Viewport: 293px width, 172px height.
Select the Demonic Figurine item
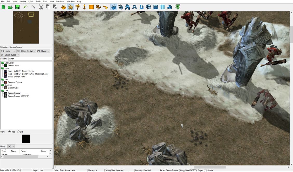15,82
